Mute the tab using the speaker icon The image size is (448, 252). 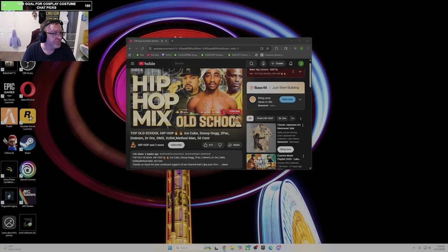162,41
